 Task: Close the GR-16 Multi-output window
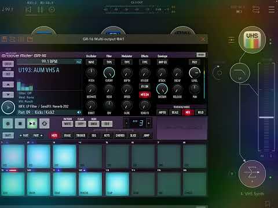click(x=202, y=39)
